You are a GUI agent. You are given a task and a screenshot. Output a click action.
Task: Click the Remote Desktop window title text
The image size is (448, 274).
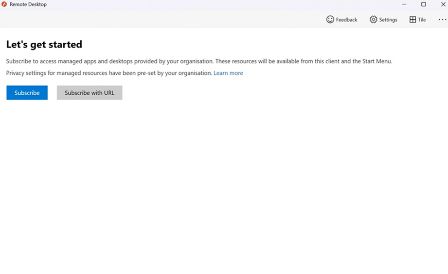pyautogui.click(x=28, y=4)
